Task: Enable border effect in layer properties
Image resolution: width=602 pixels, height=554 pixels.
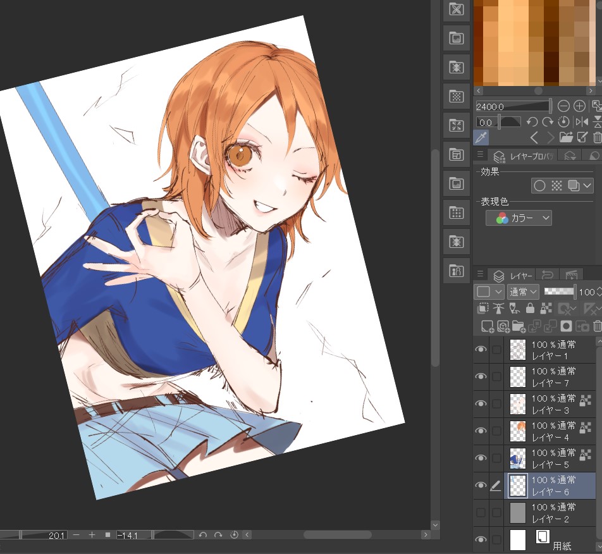Action: pyautogui.click(x=539, y=186)
